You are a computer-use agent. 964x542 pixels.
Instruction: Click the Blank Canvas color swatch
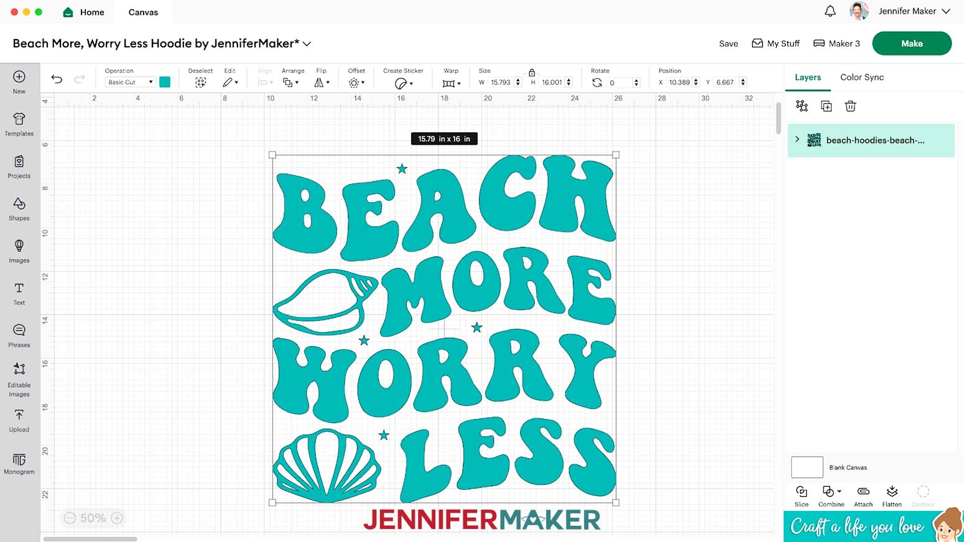(x=807, y=467)
